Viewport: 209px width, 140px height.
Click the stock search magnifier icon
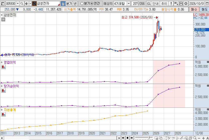pos(22,4)
